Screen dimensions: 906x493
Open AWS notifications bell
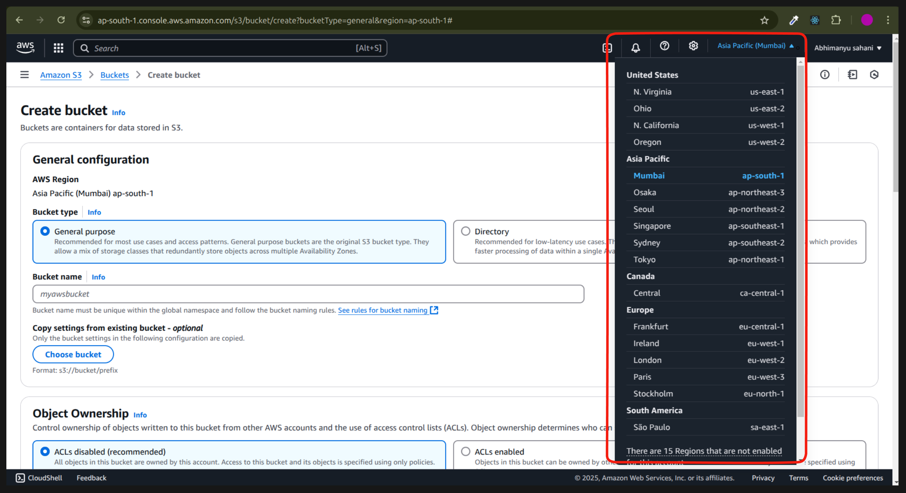[x=636, y=48]
